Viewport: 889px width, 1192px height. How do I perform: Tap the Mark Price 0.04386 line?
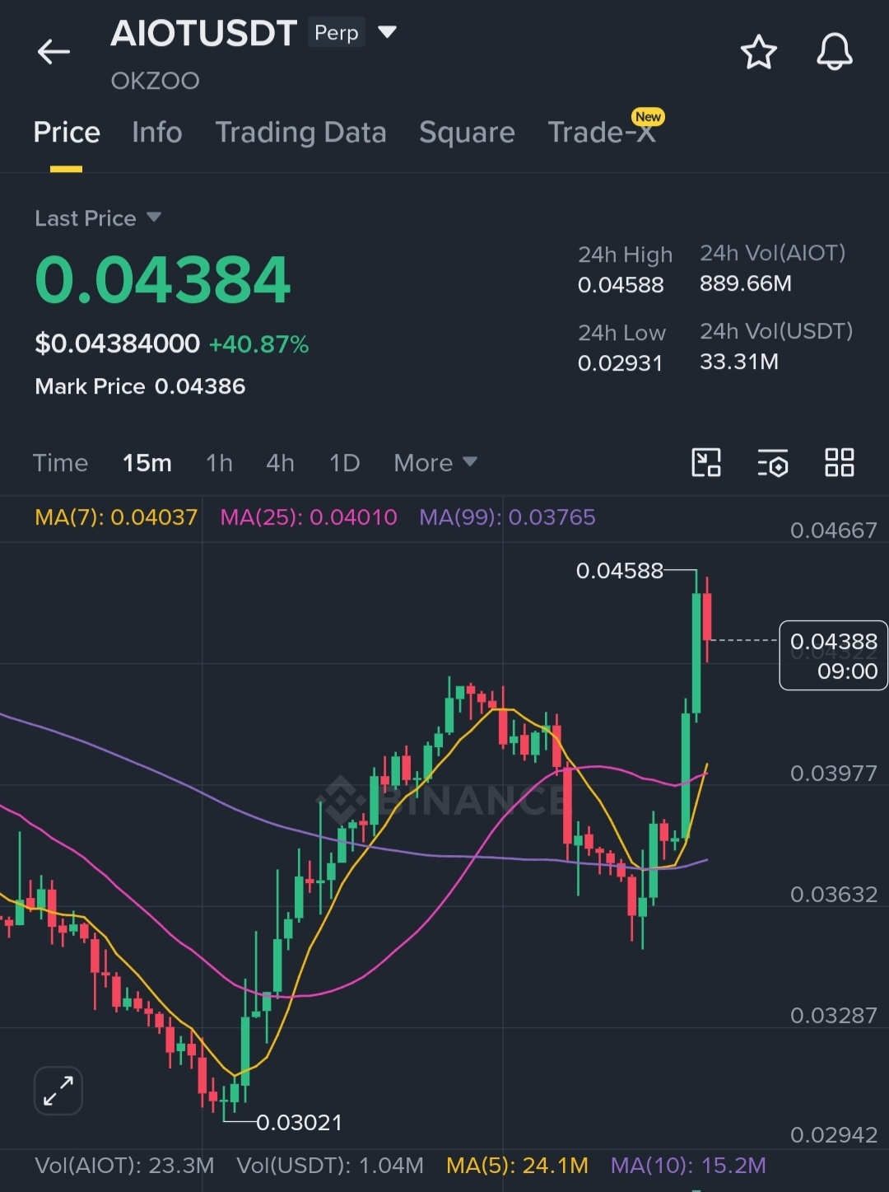[x=140, y=386]
